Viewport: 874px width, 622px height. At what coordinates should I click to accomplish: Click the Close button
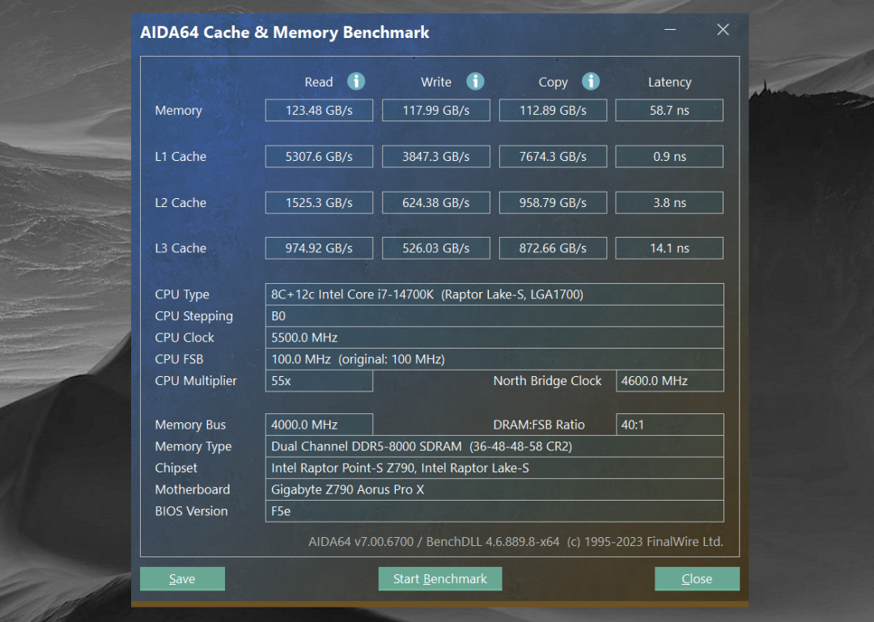(x=697, y=578)
